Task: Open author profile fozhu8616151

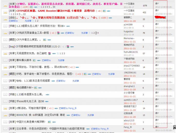Action: click(131, 52)
